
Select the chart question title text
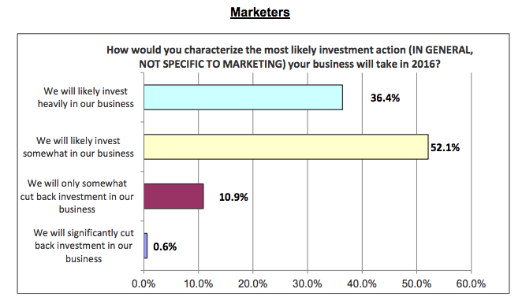[289, 57]
